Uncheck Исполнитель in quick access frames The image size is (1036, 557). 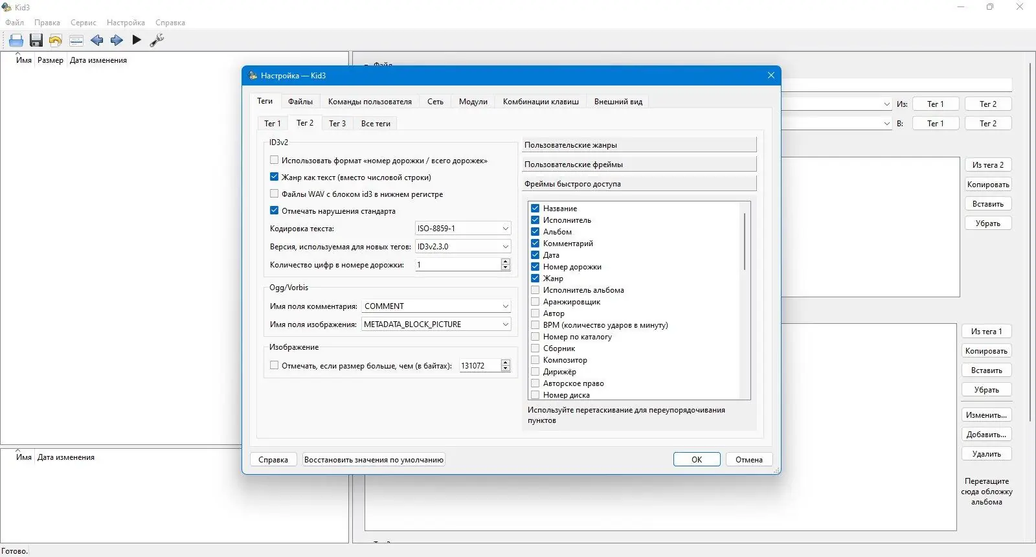tap(535, 220)
